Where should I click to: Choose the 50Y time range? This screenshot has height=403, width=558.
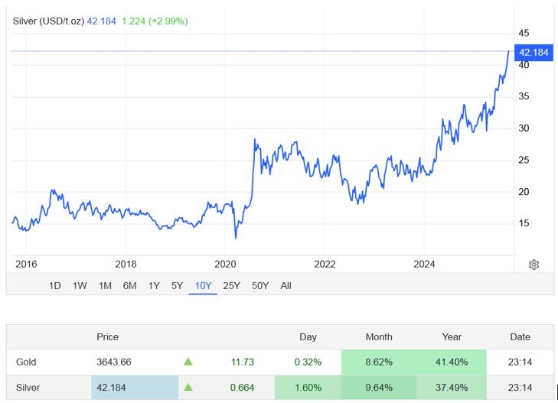pos(260,286)
